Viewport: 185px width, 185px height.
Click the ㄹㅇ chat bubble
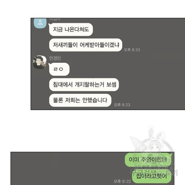[x=59, y=69]
